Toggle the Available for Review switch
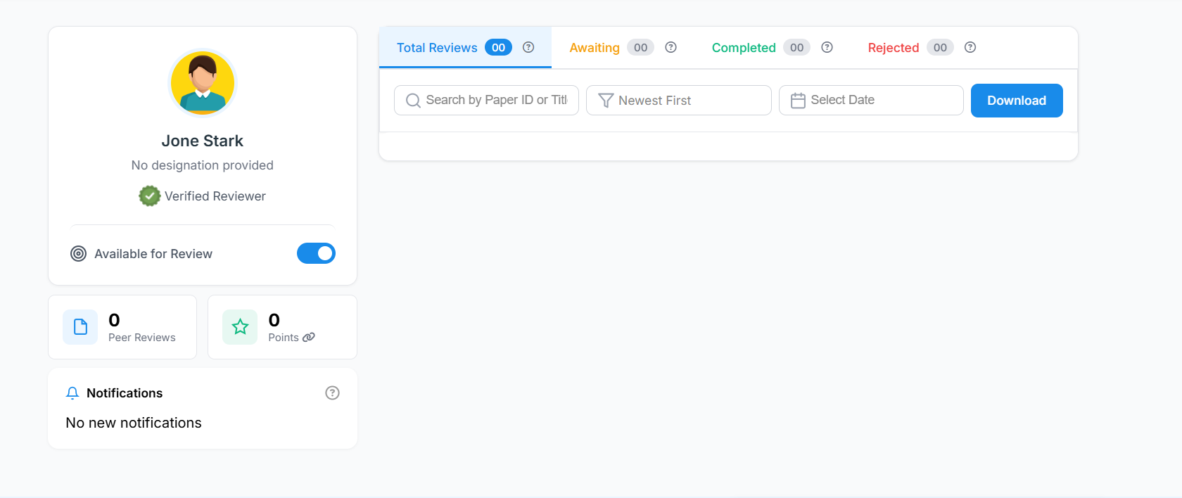Screen dimensions: 1182x498 click(x=316, y=253)
